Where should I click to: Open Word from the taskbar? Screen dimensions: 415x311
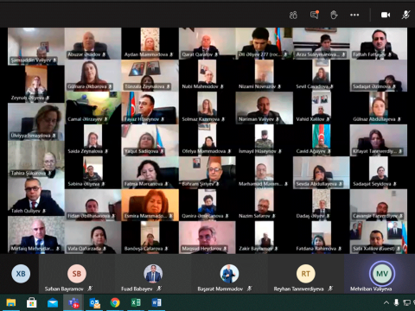156,302
